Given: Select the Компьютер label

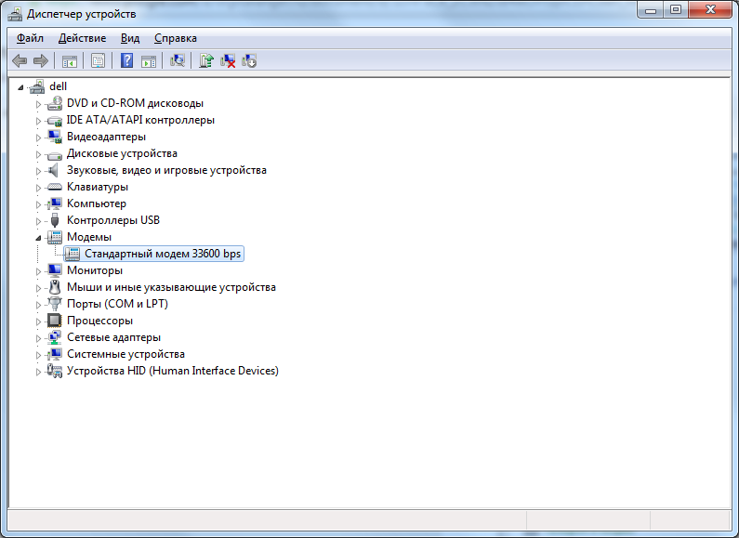Looking at the screenshot, I should tap(97, 203).
